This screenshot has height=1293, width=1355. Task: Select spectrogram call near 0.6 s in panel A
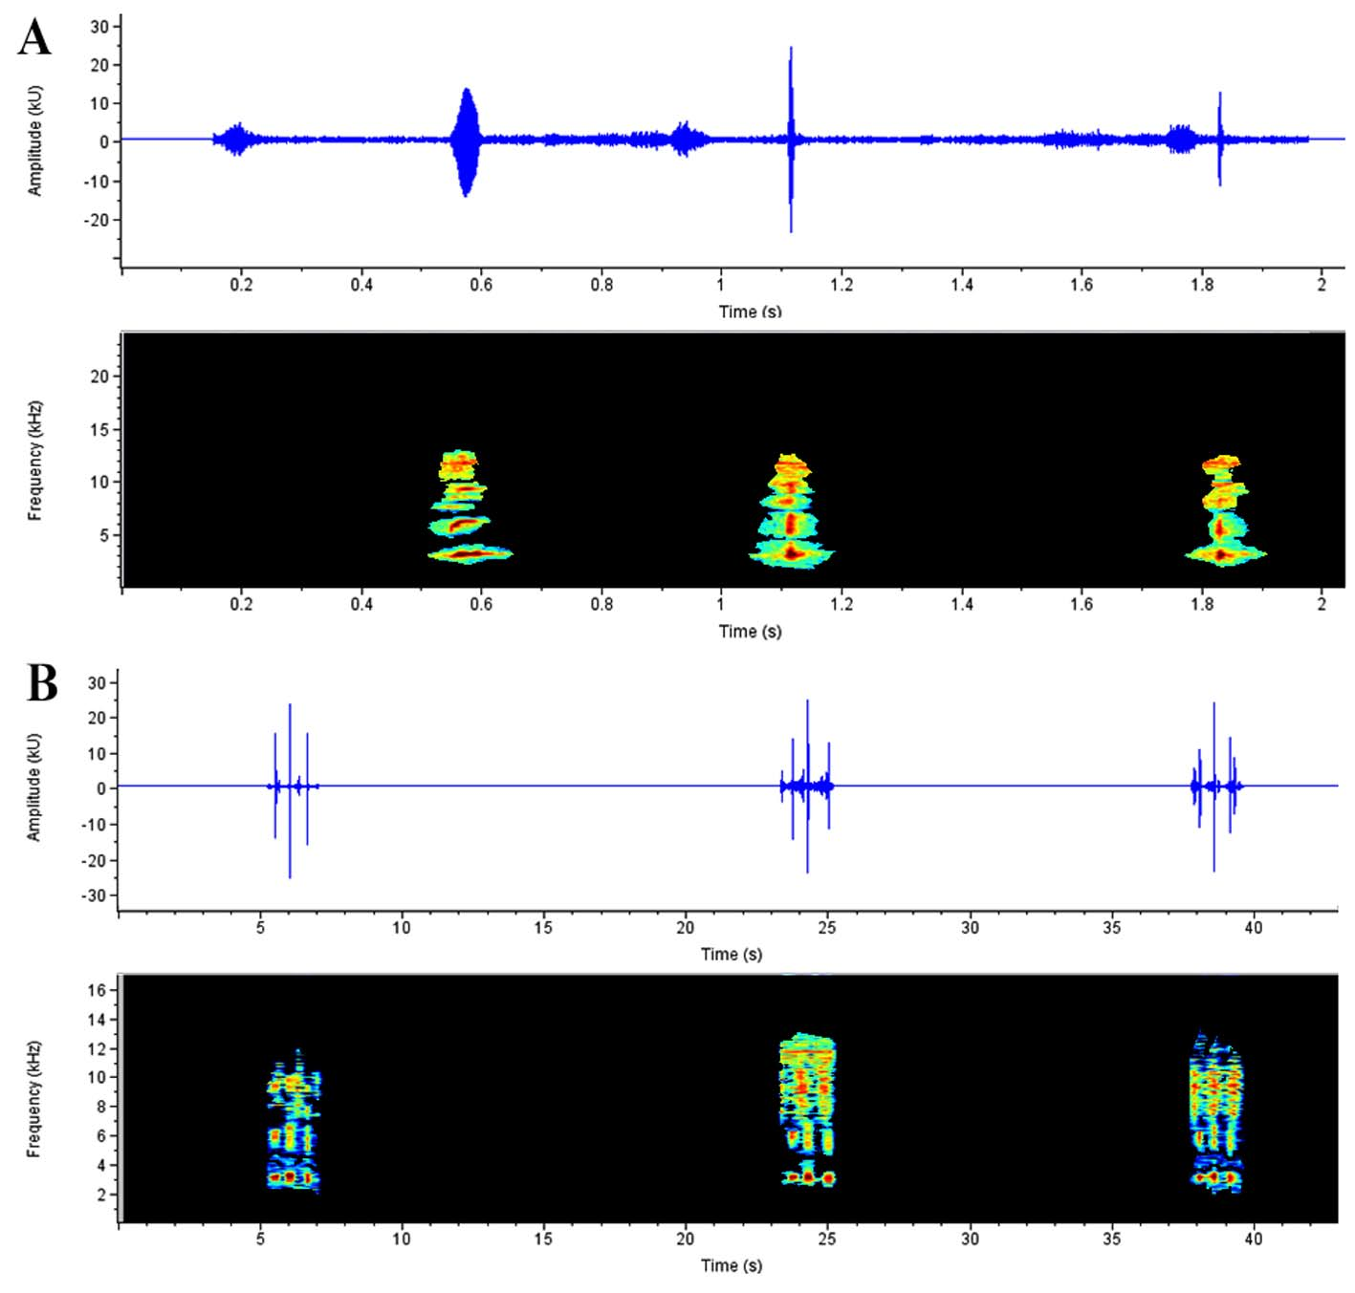[x=469, y=506]
